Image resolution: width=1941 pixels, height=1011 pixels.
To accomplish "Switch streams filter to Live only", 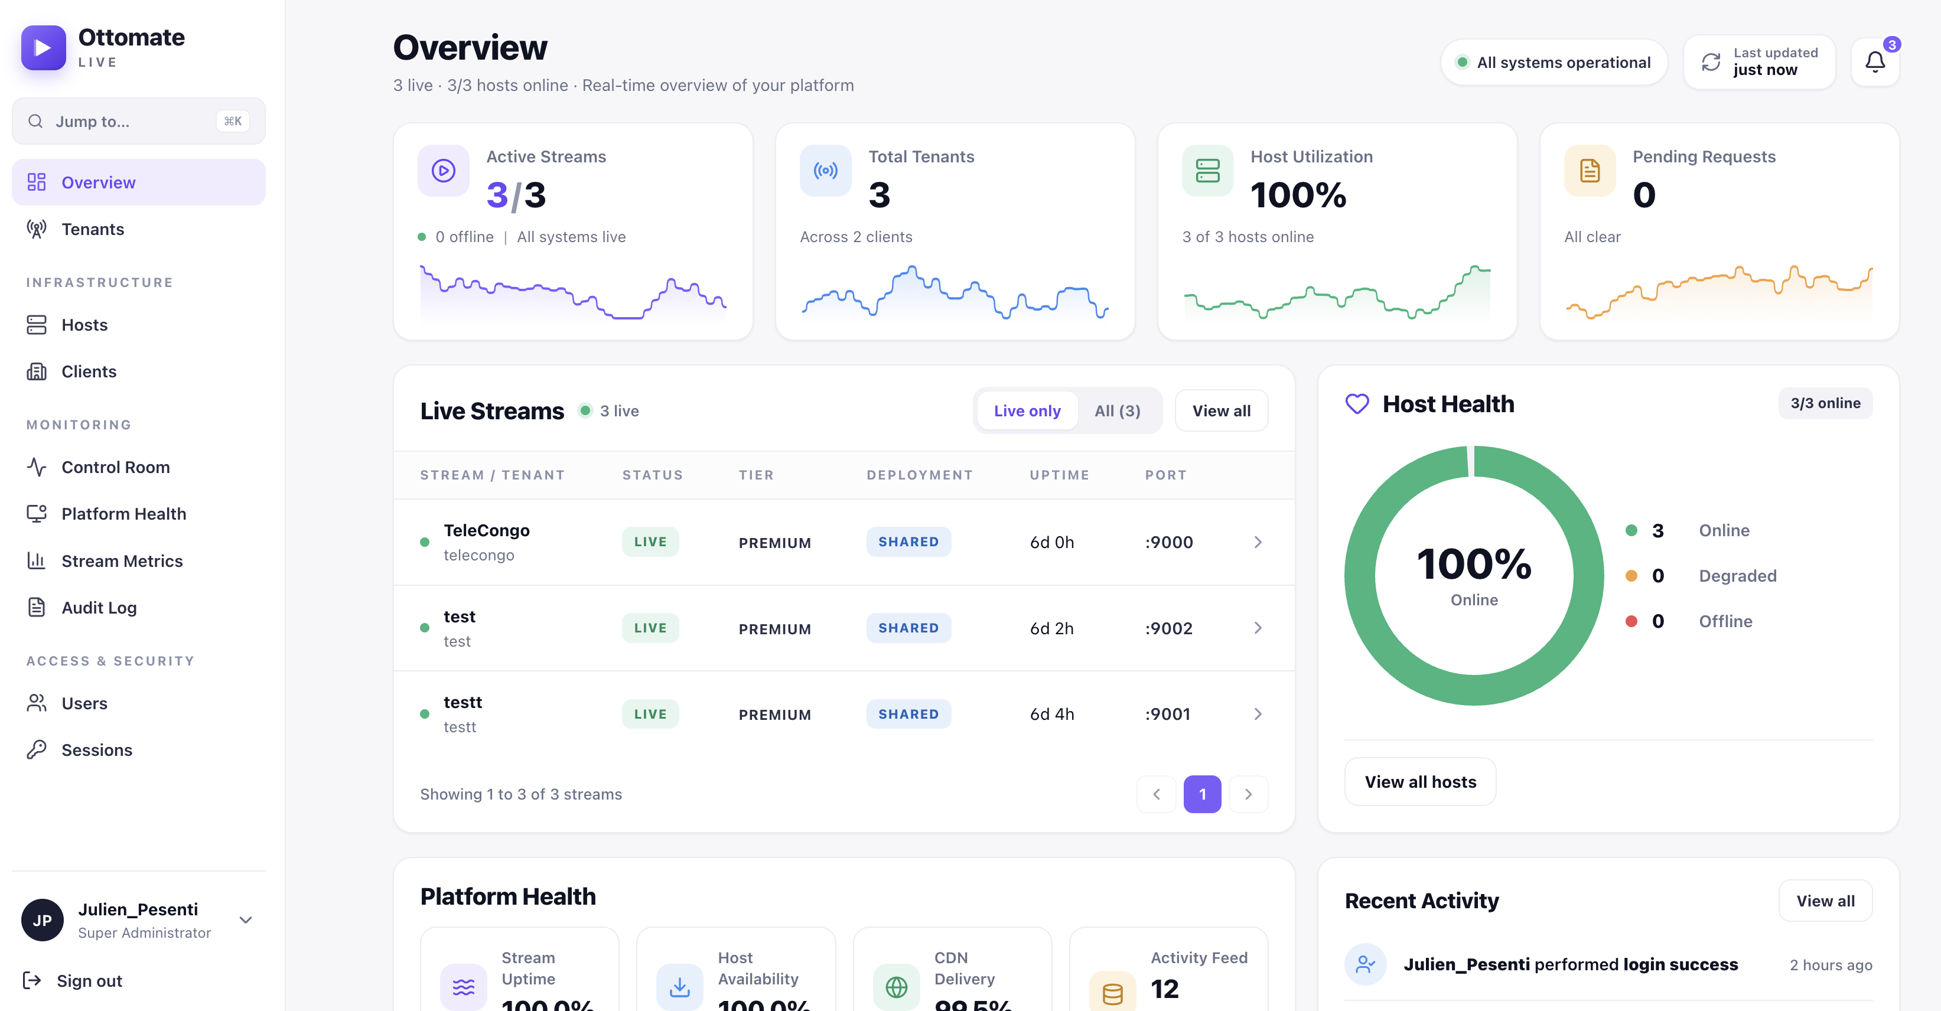I will 1027,410.
